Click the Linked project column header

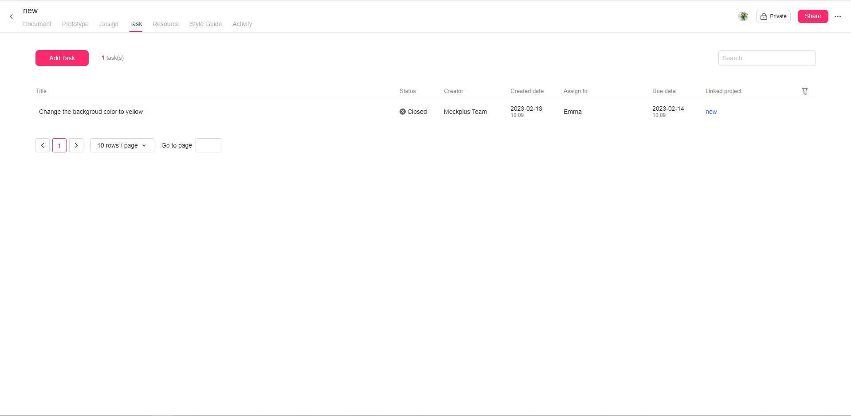point(723,91)
